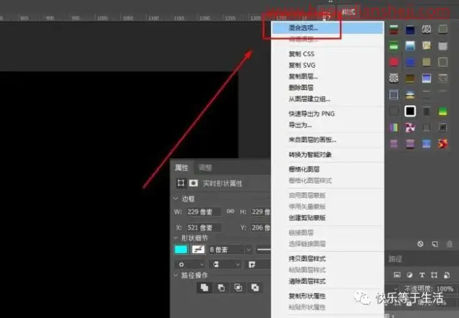Viewport: 459px width, 318px height.
Task: Click the mask icon in Properties panel
Action: (x=193, y=183)
